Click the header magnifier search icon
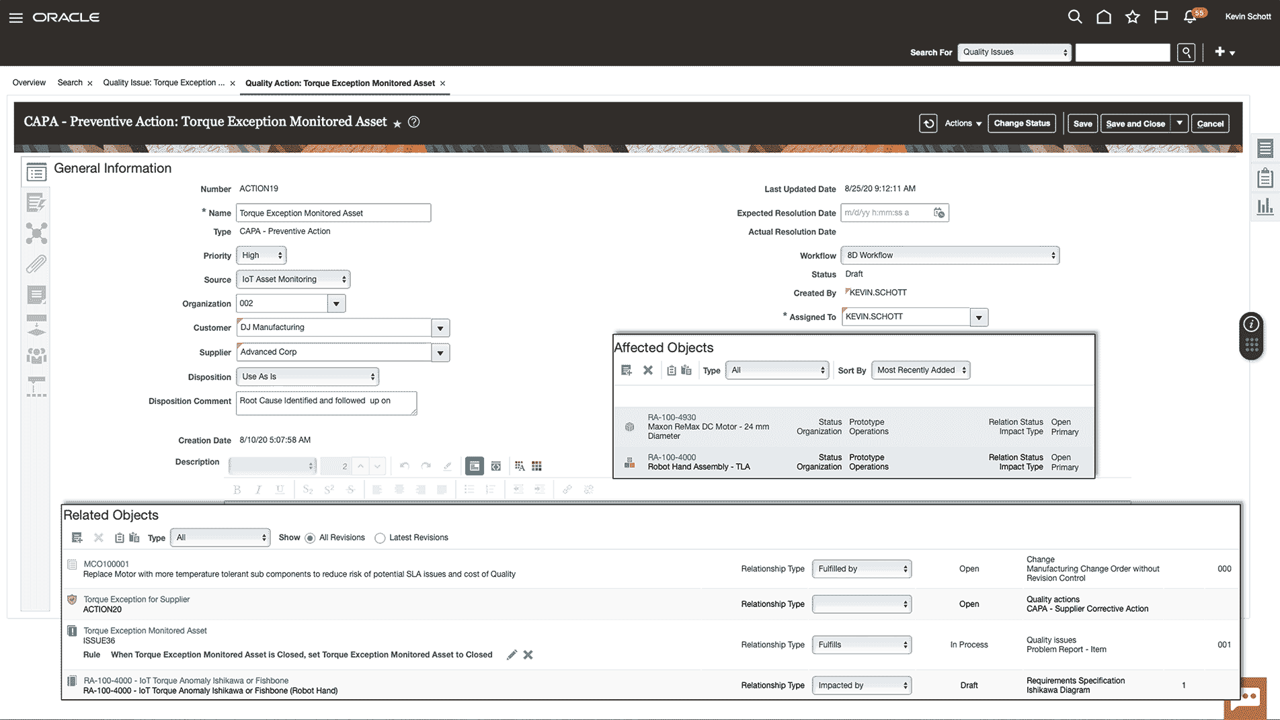The image size is (1280, 720). 1074,17
